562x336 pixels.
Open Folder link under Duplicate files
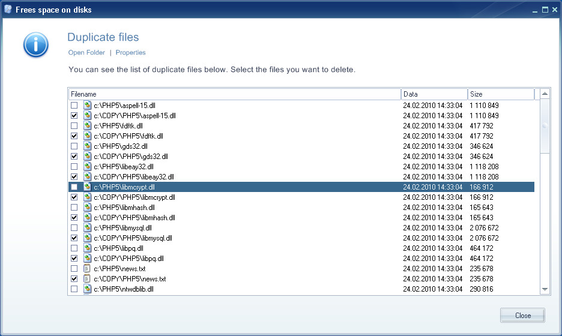click(x=86, y=52)
